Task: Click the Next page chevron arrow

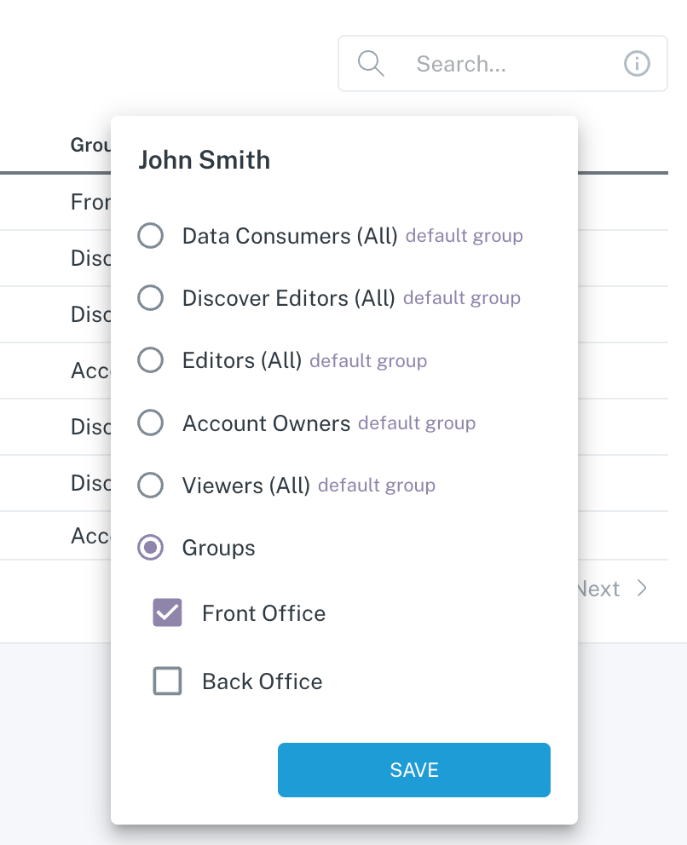Action: pyautogui.click(x=643, y=589)
